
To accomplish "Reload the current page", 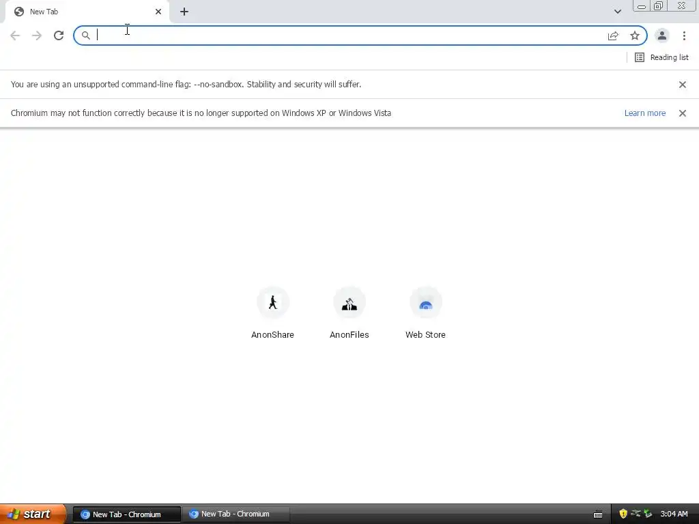I will coord(59,35).
